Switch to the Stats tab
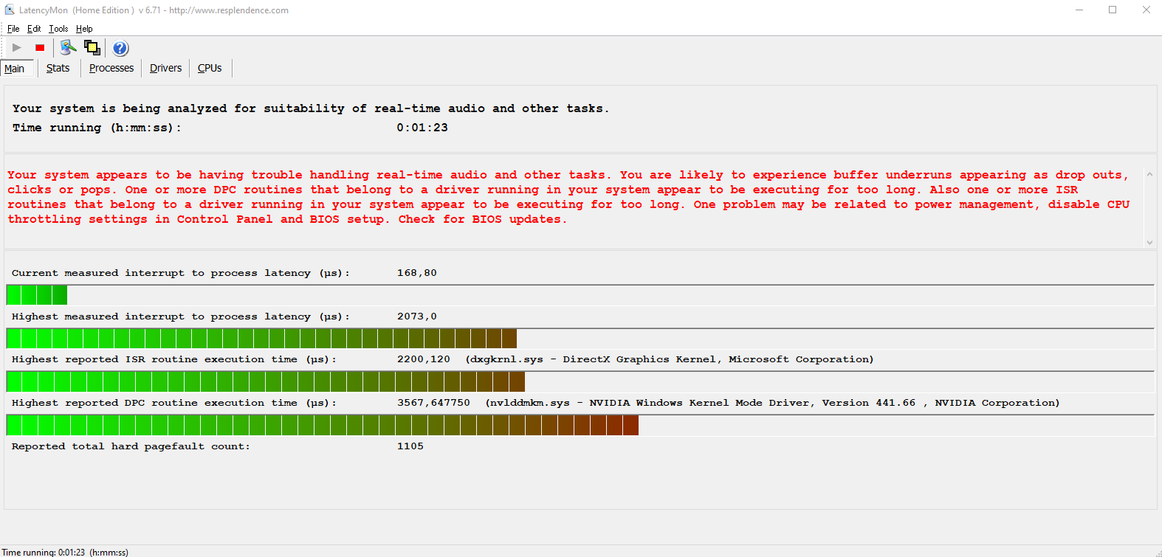Image resolution: width=1162 pixels, height=557 pixels. (58, 68)
